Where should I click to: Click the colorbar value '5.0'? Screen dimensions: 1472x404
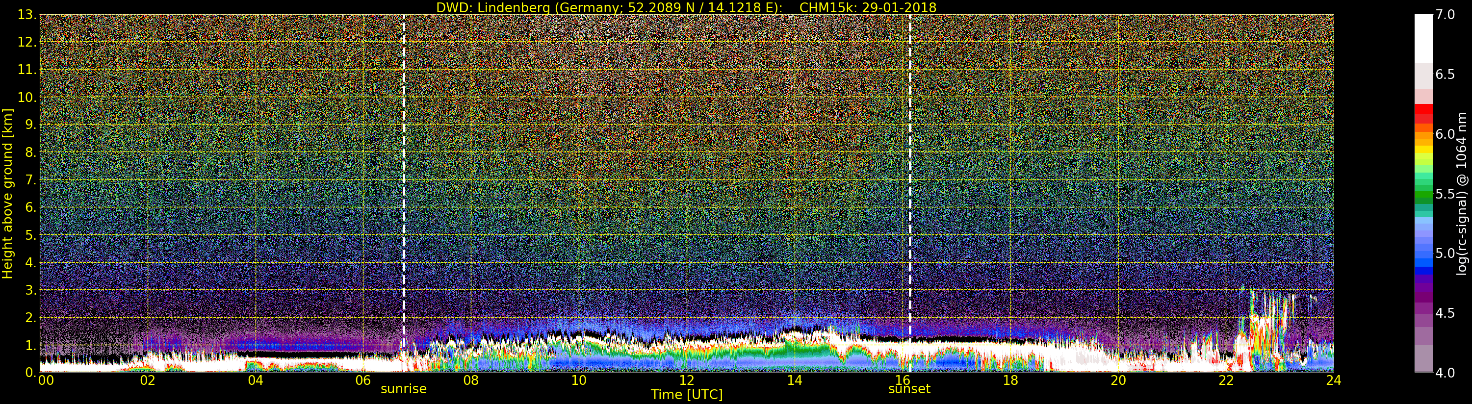pyautogui.click(x=1445, y=253)
